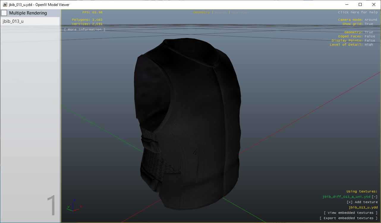This screenshot has height=223, width=381.
Task: Open help via Click here for help
Action: [x=358, y=12]
